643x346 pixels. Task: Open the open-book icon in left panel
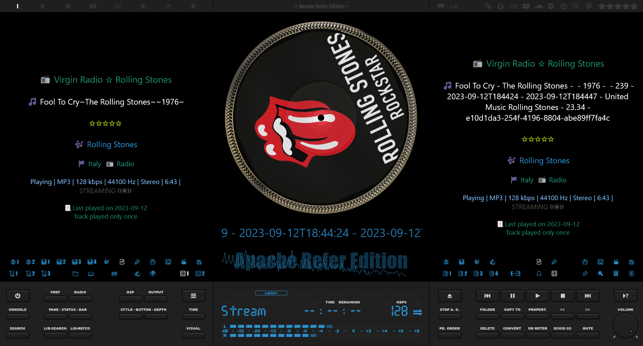point(91,274)
